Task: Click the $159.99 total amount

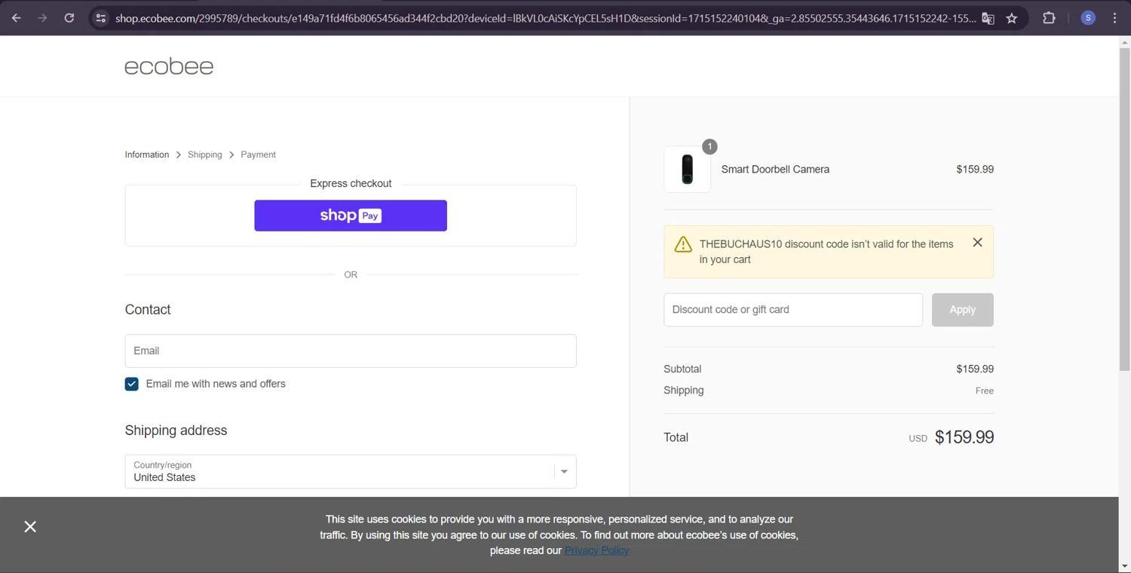Action: pos(964,437)
